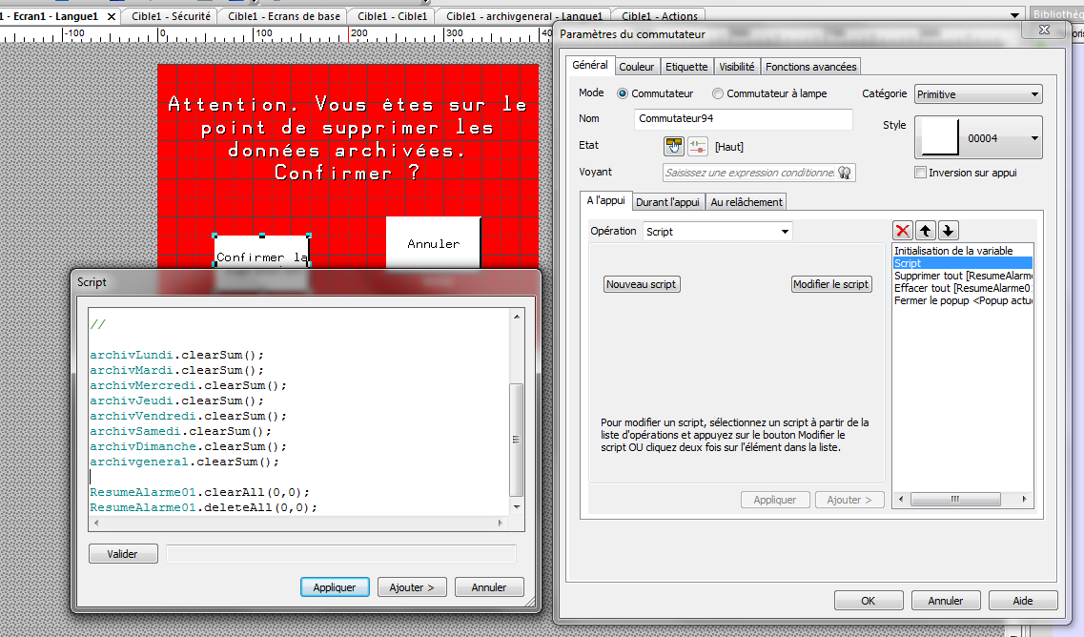Expand the document tabs overflow arrow
This screenshot has width=1084, height=637.
1014,15
